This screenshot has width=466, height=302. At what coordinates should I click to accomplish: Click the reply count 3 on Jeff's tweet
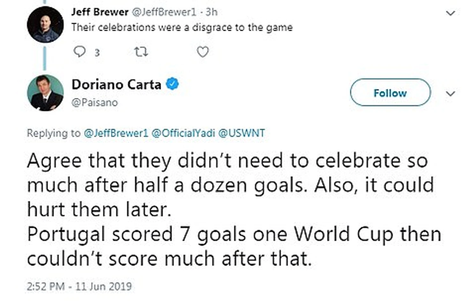[97, 53]
